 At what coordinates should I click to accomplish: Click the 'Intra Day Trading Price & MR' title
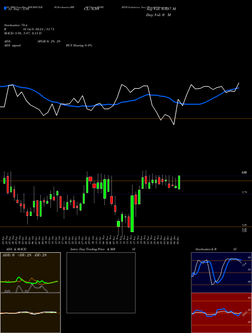click(x=93, y=249)
